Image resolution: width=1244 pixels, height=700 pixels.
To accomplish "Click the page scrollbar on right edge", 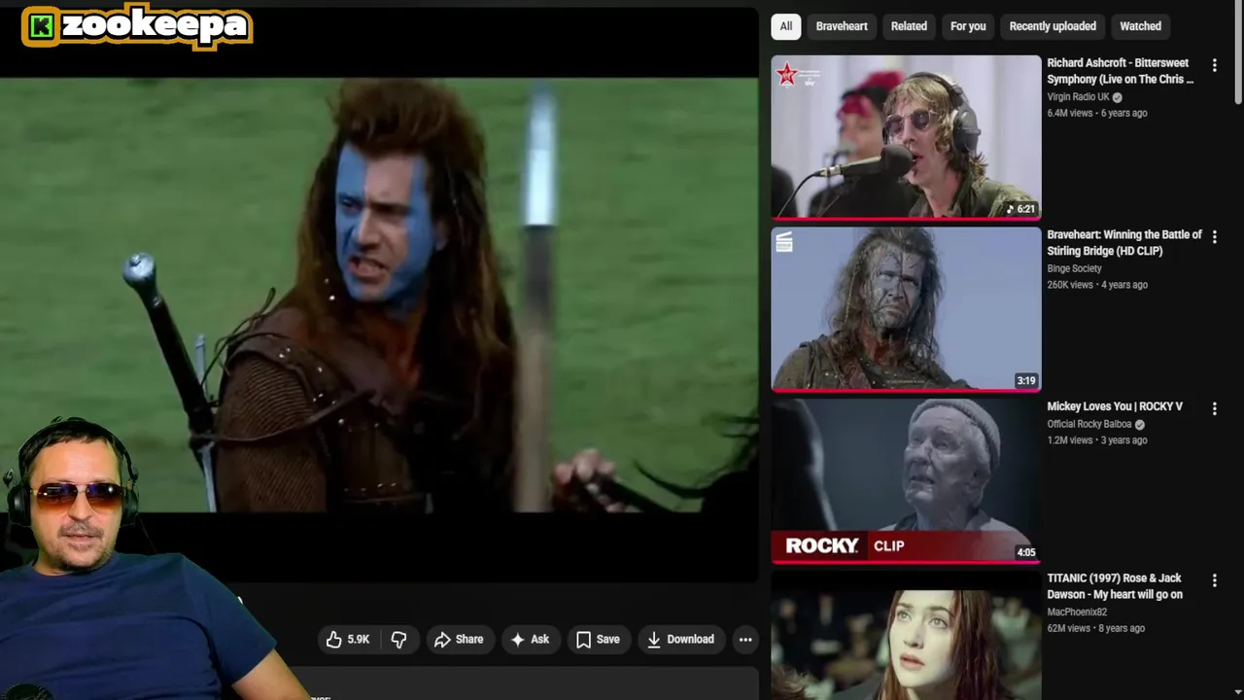I will (x=1238, y=53).
